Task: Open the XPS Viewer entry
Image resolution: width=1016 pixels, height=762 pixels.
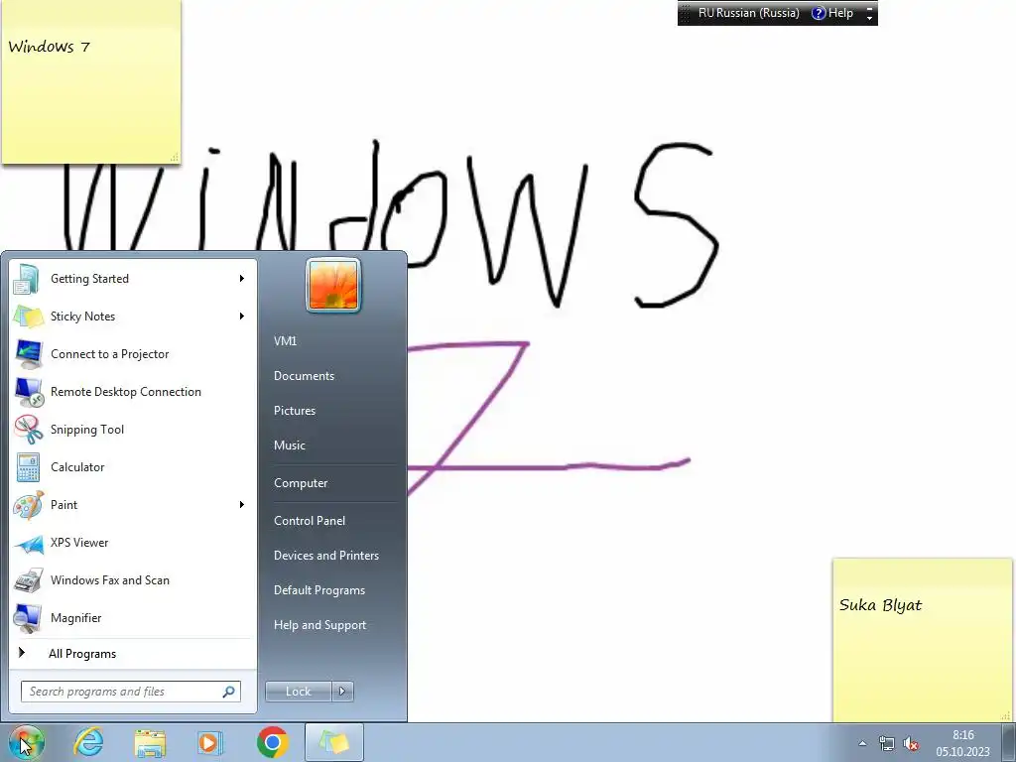Action: [x=133, y=543]
